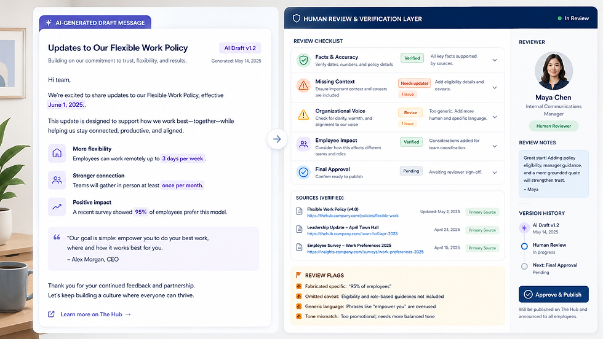The width and height of the screenshot is (603, 339).
Task: Click flag icon beside Tone mismatch
Action: pyautogui.click(x=299, y=316)
